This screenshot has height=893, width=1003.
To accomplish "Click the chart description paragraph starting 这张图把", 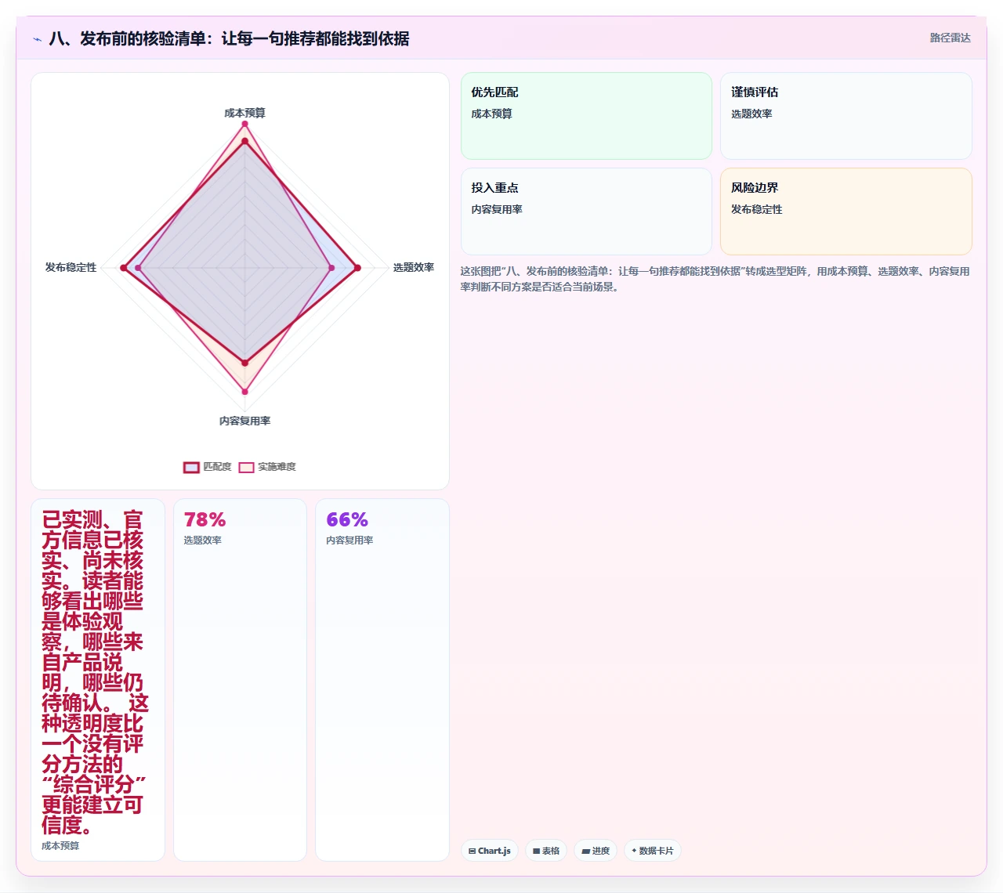I will (x=715, y=279).
